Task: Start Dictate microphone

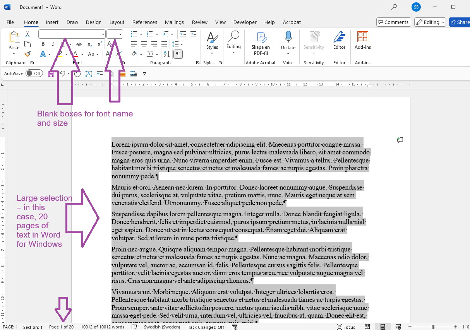Action: [x=288, y=43]
